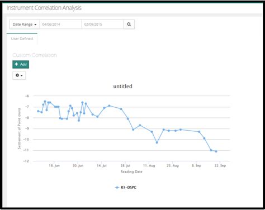Click the 22. Sep x-axis label
The width and height of the screenshot is (265, 210).
220,165
